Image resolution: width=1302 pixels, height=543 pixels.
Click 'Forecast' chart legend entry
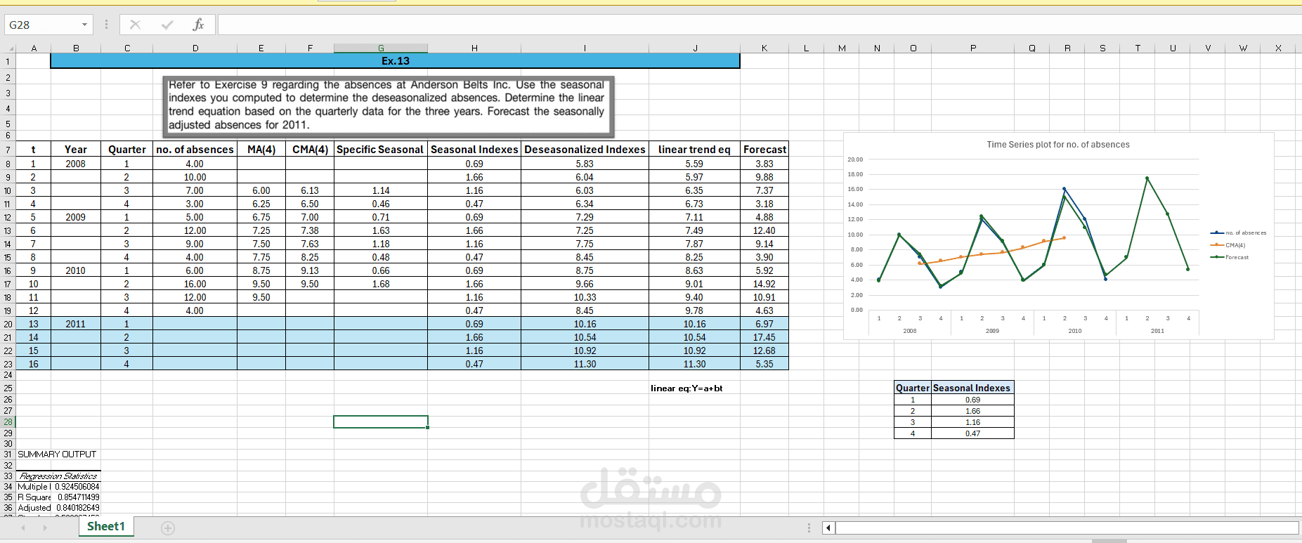1230,257
